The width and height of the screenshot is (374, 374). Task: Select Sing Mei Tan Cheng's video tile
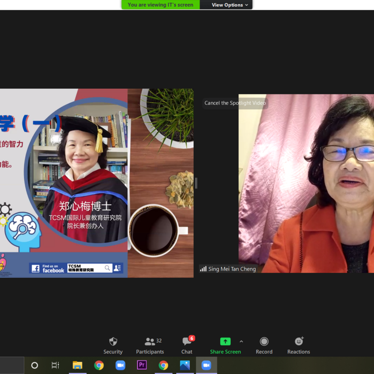(x=306, y=187)
